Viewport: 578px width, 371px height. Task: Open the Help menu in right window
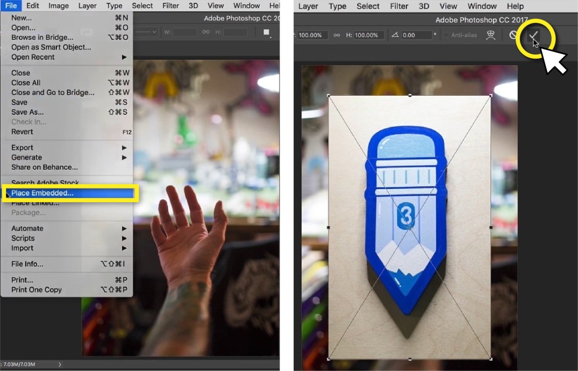click(x=515, y=6)
